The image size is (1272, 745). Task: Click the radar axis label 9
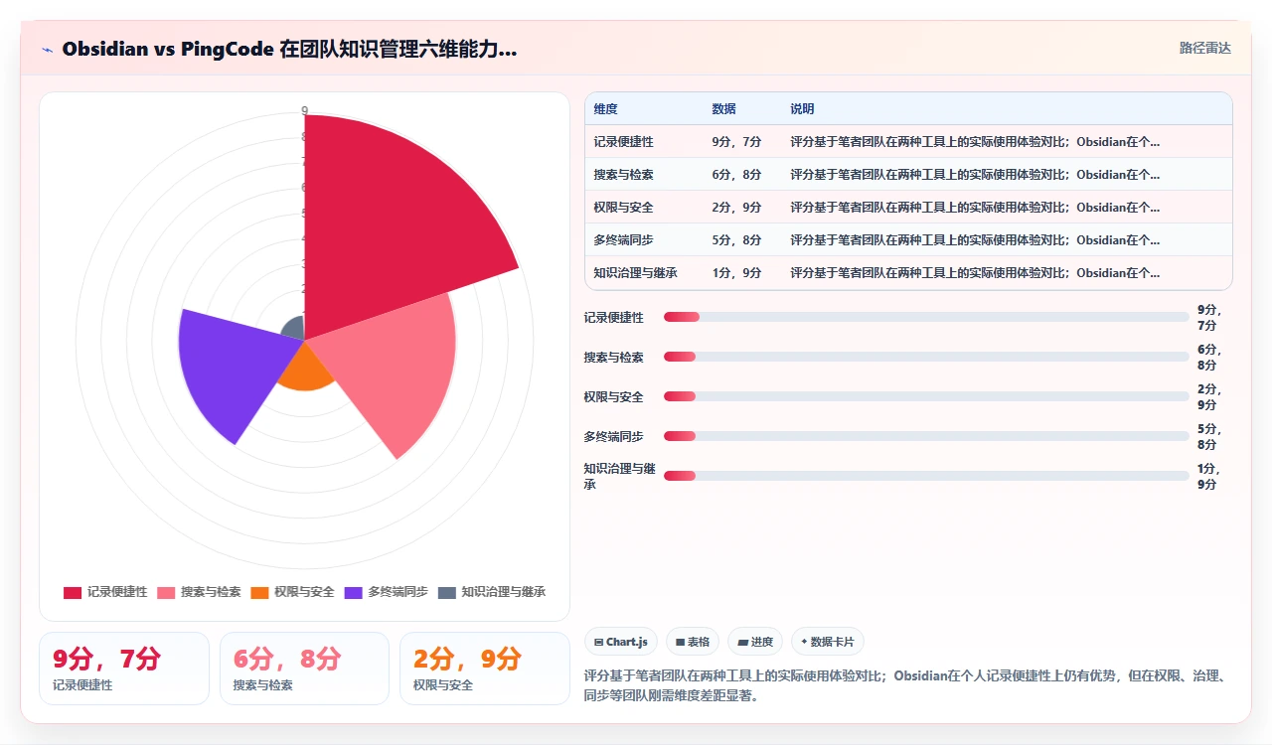point(304,110)
